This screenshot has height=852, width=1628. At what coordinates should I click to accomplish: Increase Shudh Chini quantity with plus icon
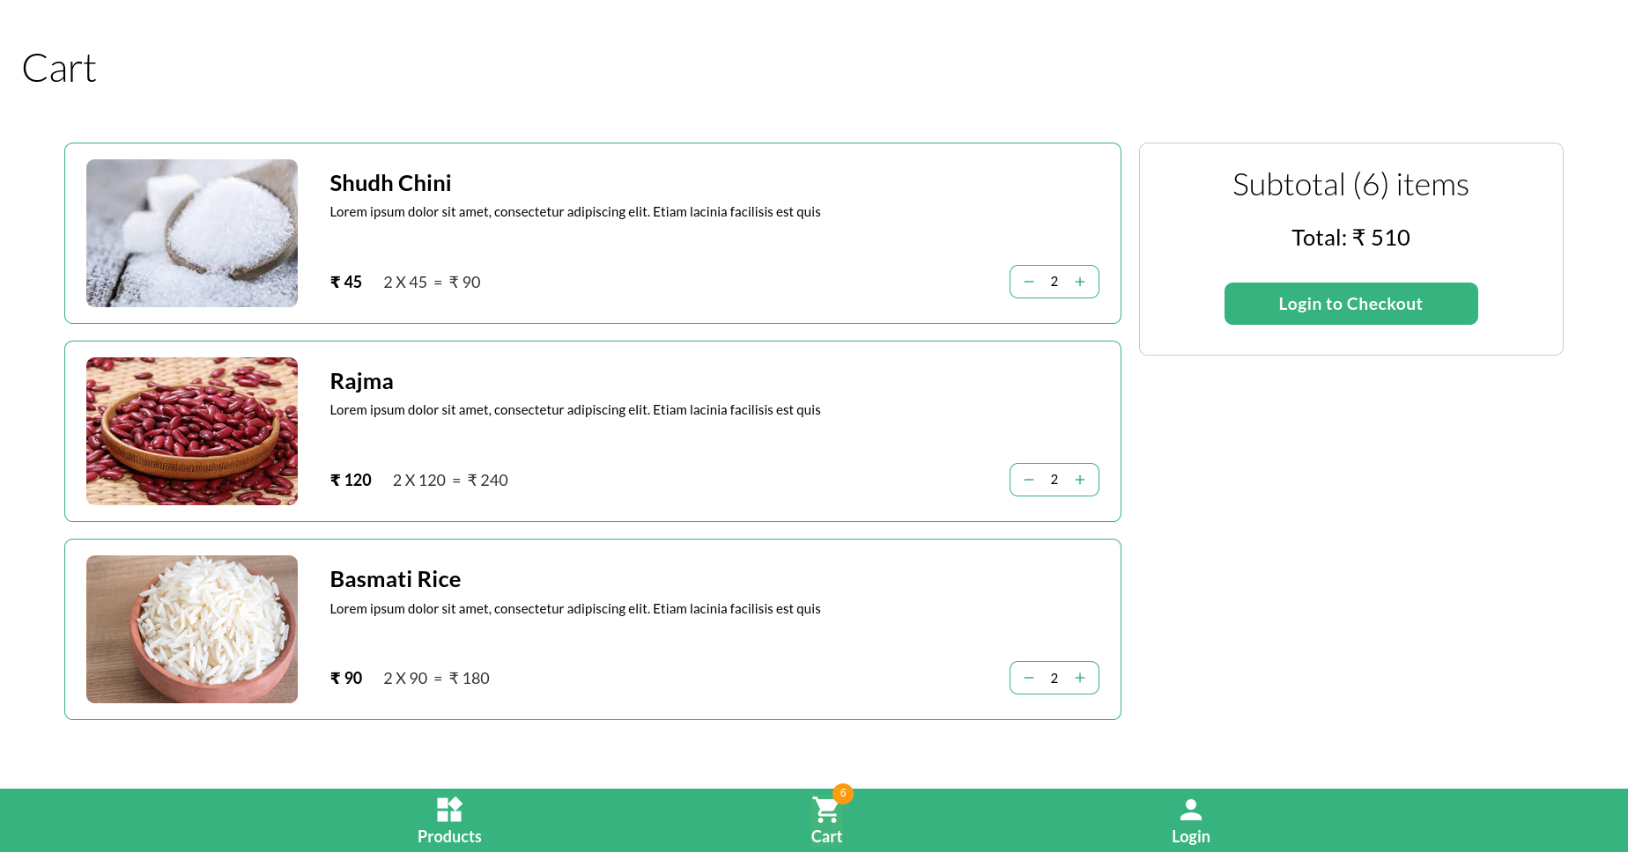click(1080, 282)
